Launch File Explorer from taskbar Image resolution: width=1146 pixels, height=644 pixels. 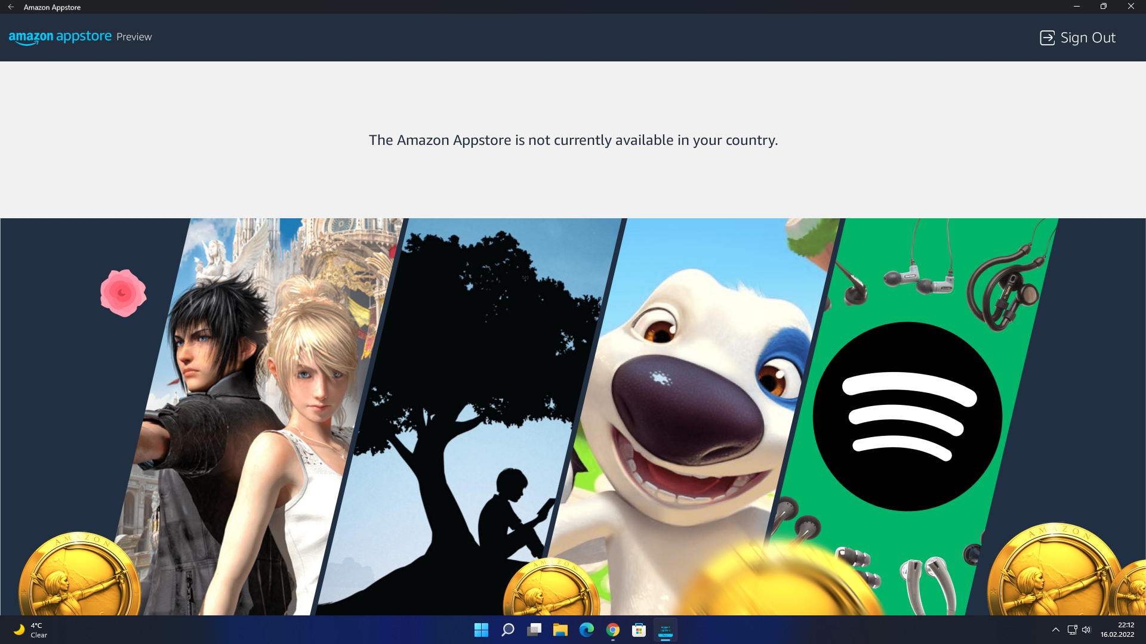[x=560, y=630]
